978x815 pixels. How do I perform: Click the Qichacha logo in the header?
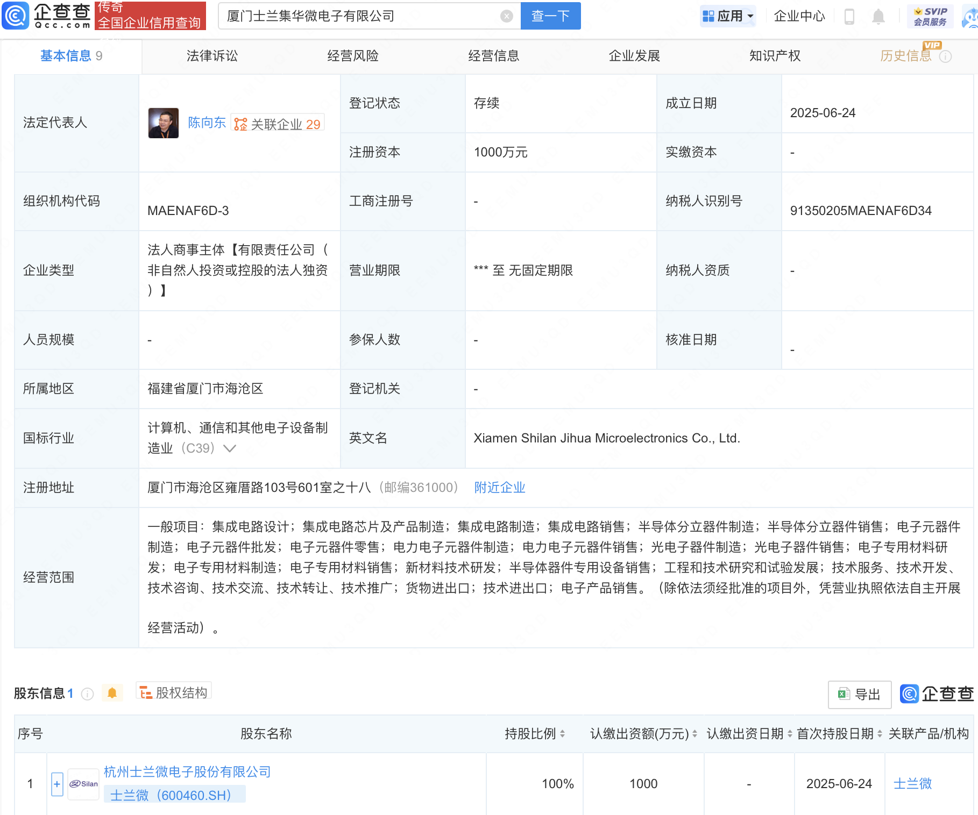[x=46, y=16]
